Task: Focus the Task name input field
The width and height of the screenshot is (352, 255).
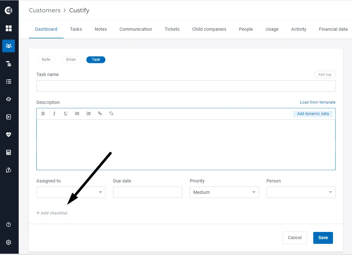Action: pos(186,86)
